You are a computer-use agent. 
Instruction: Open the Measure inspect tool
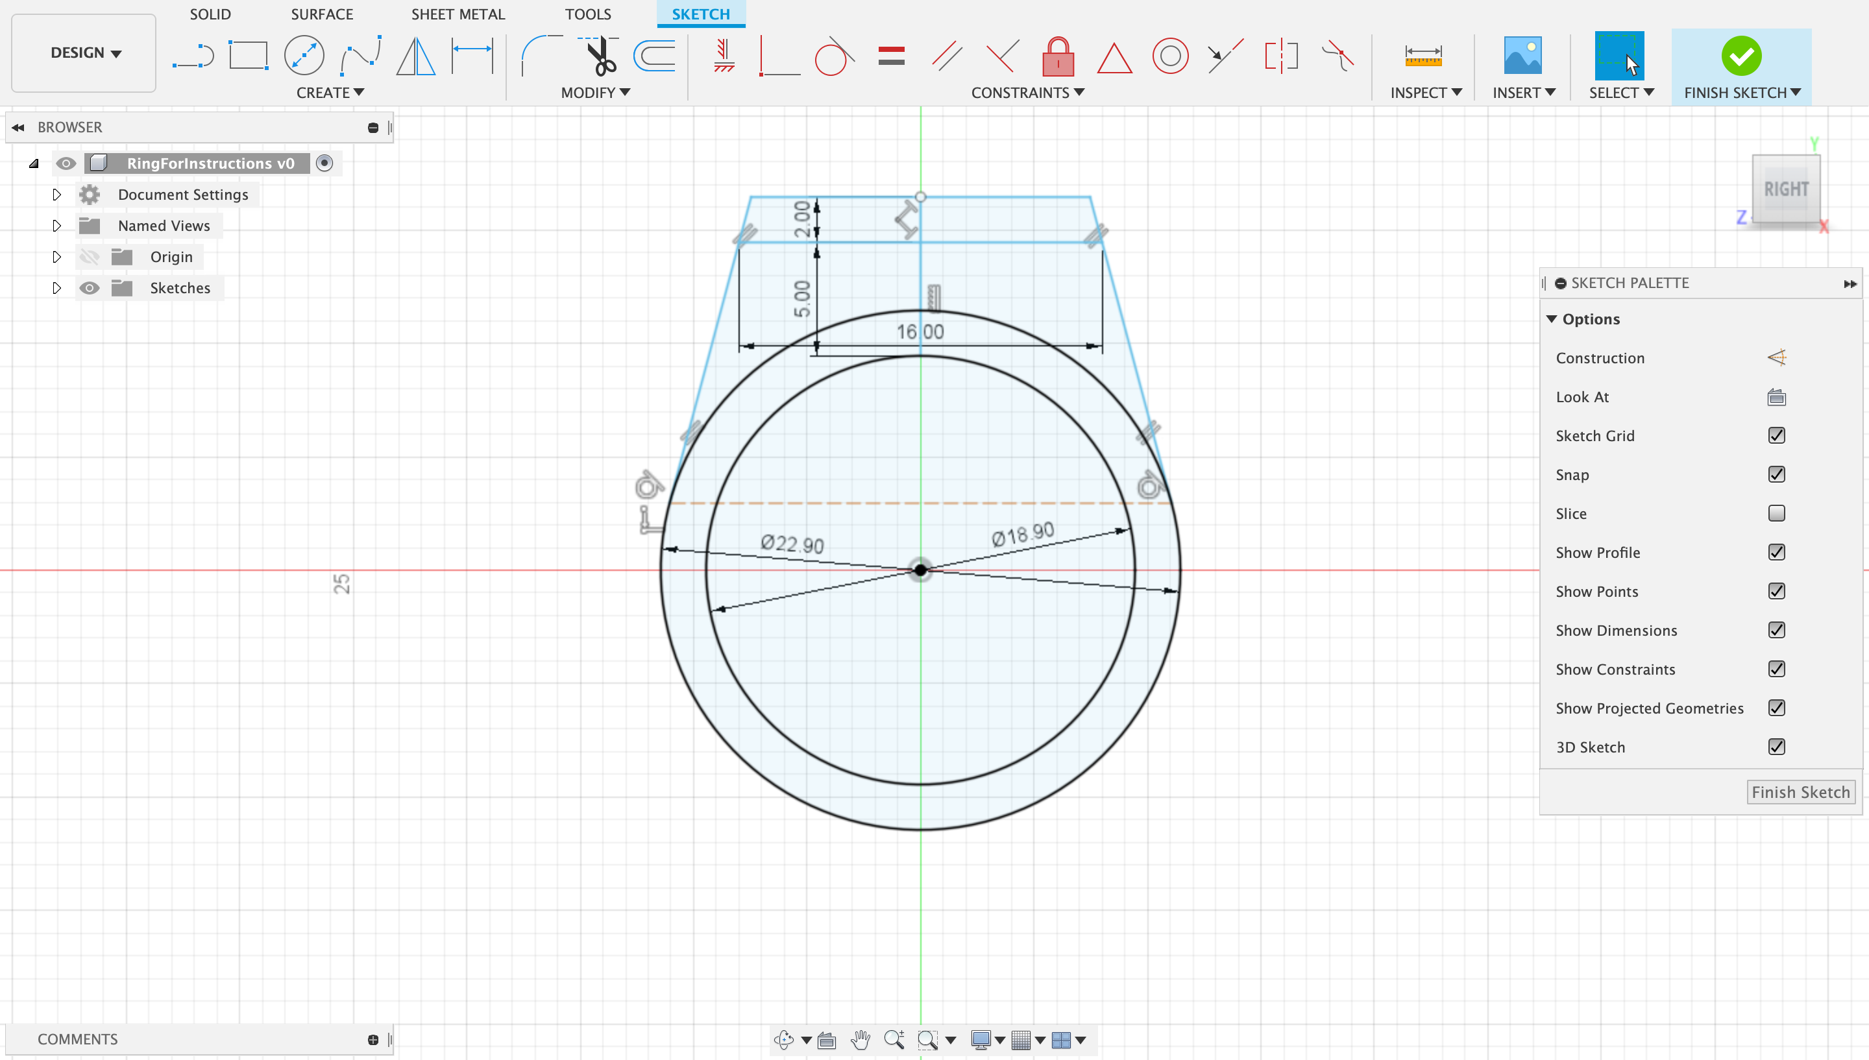tap(1423, 56)
